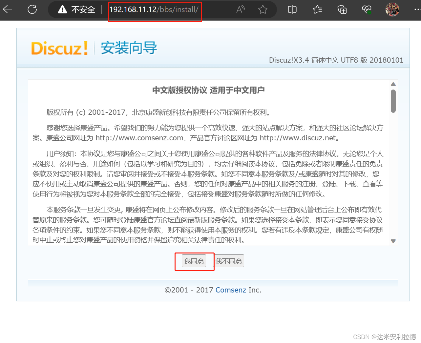Image resolution: width=421 pixels, height=343 pixels.
Task: Click the 安装向导 title text
Action: [x=129, y=48]
